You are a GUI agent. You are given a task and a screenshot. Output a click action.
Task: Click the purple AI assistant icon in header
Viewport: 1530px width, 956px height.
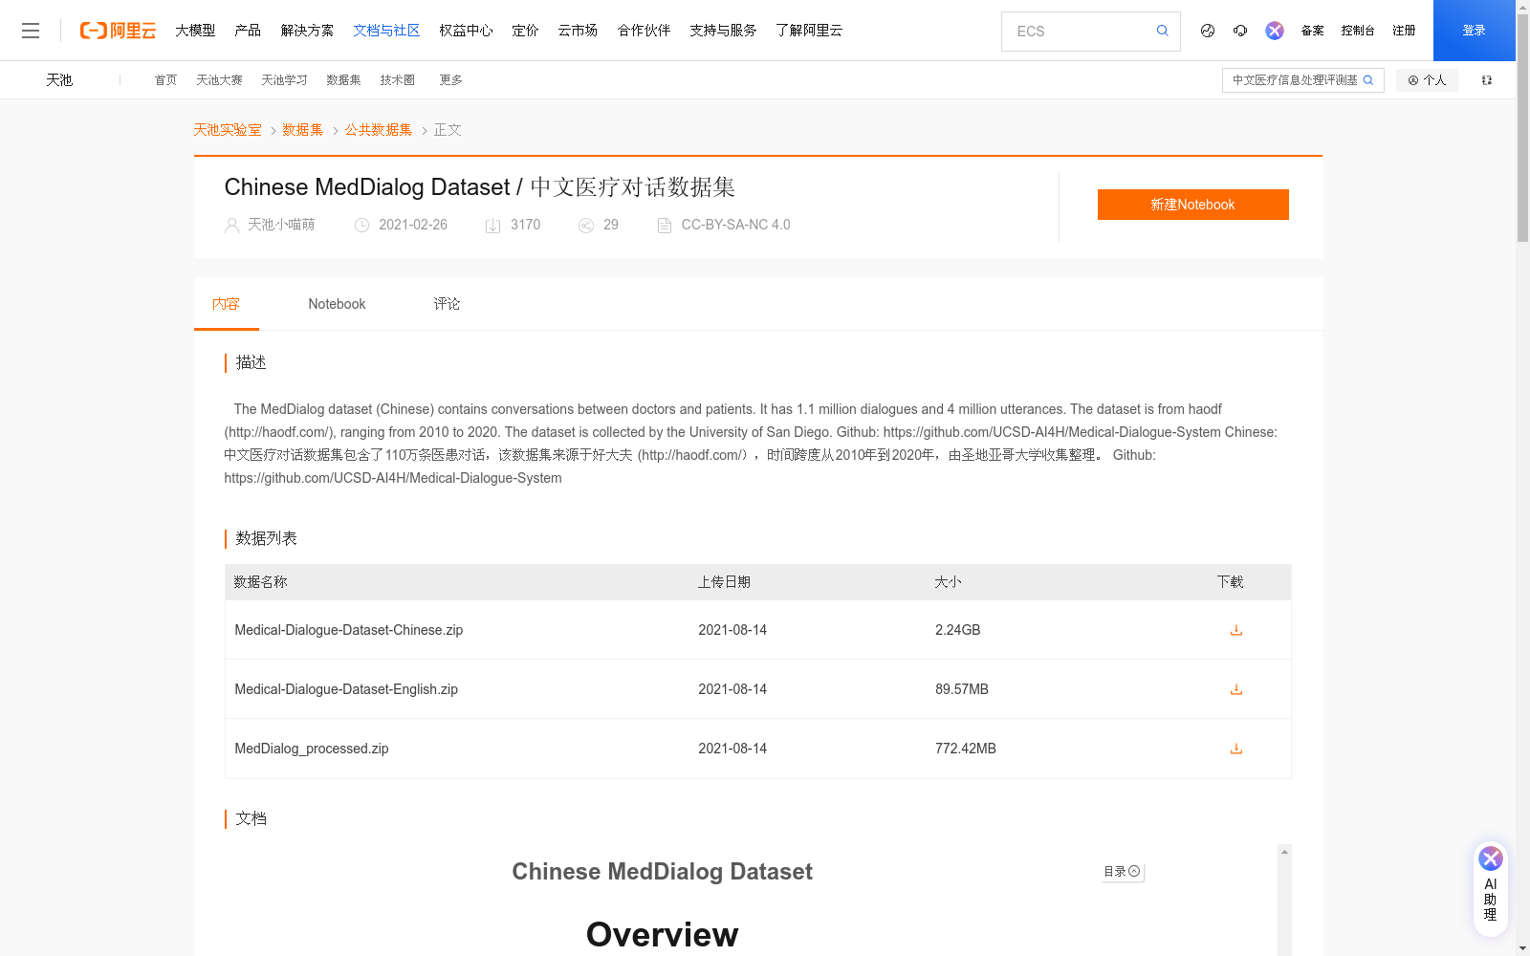pyautogui.click(x=1275, y=31)
